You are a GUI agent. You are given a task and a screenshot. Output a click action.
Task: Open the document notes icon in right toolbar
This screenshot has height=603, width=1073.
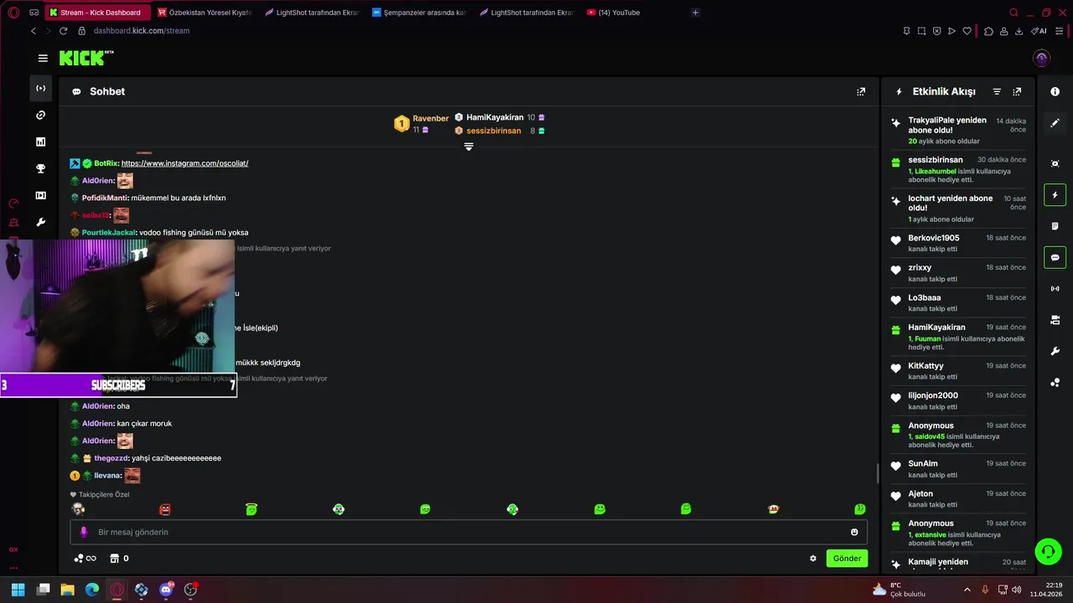(x=1055, y=226)
